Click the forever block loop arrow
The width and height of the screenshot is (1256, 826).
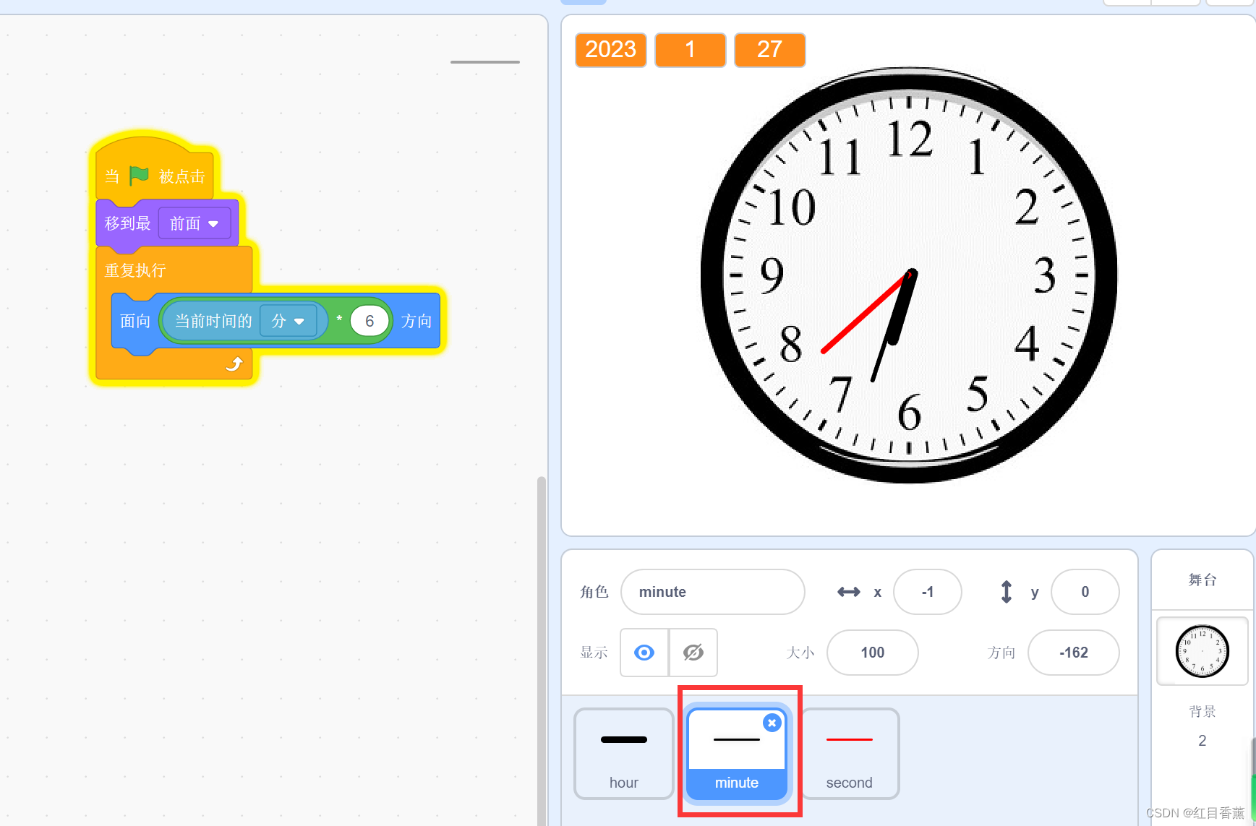tap(234, 363)
